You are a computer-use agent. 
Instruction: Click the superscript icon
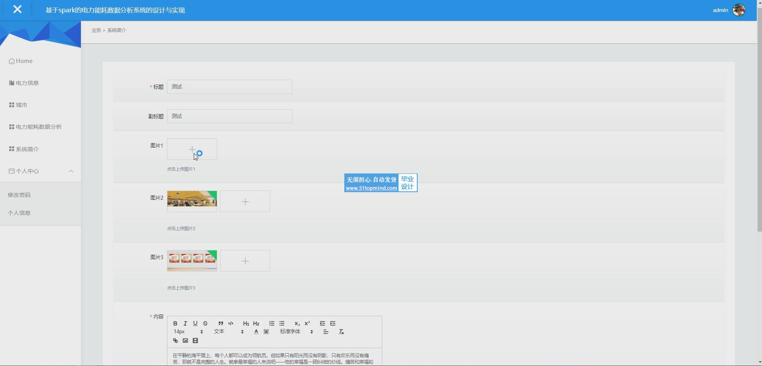[x=307, y=323]
